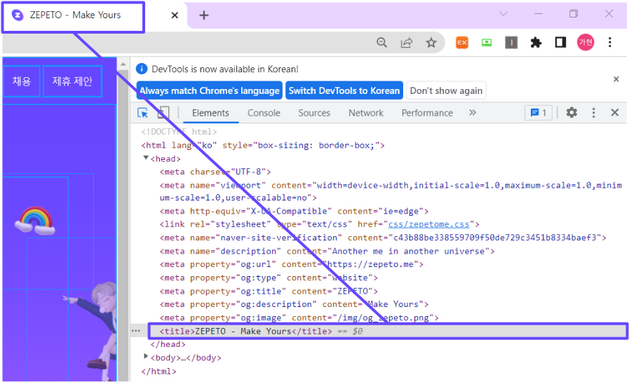Select the og:title meta row
The height and width of the screenshot is (382, 629).
pos(269,292)
